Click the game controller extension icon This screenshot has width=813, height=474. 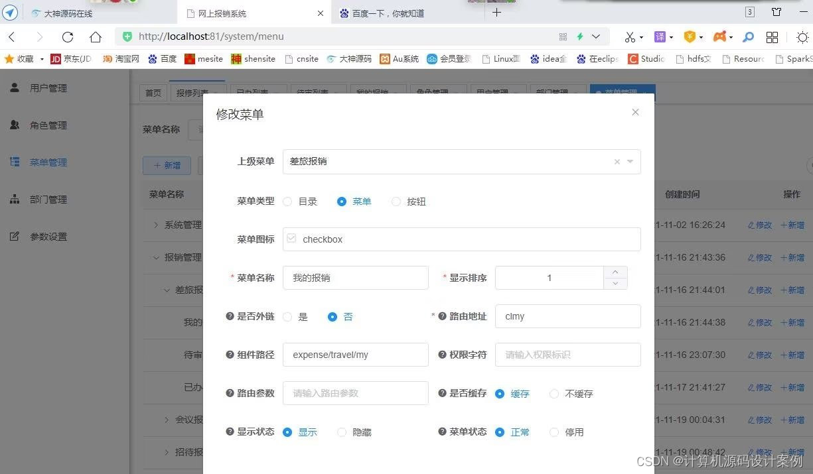pyautogui.click(x=719, y=37)
